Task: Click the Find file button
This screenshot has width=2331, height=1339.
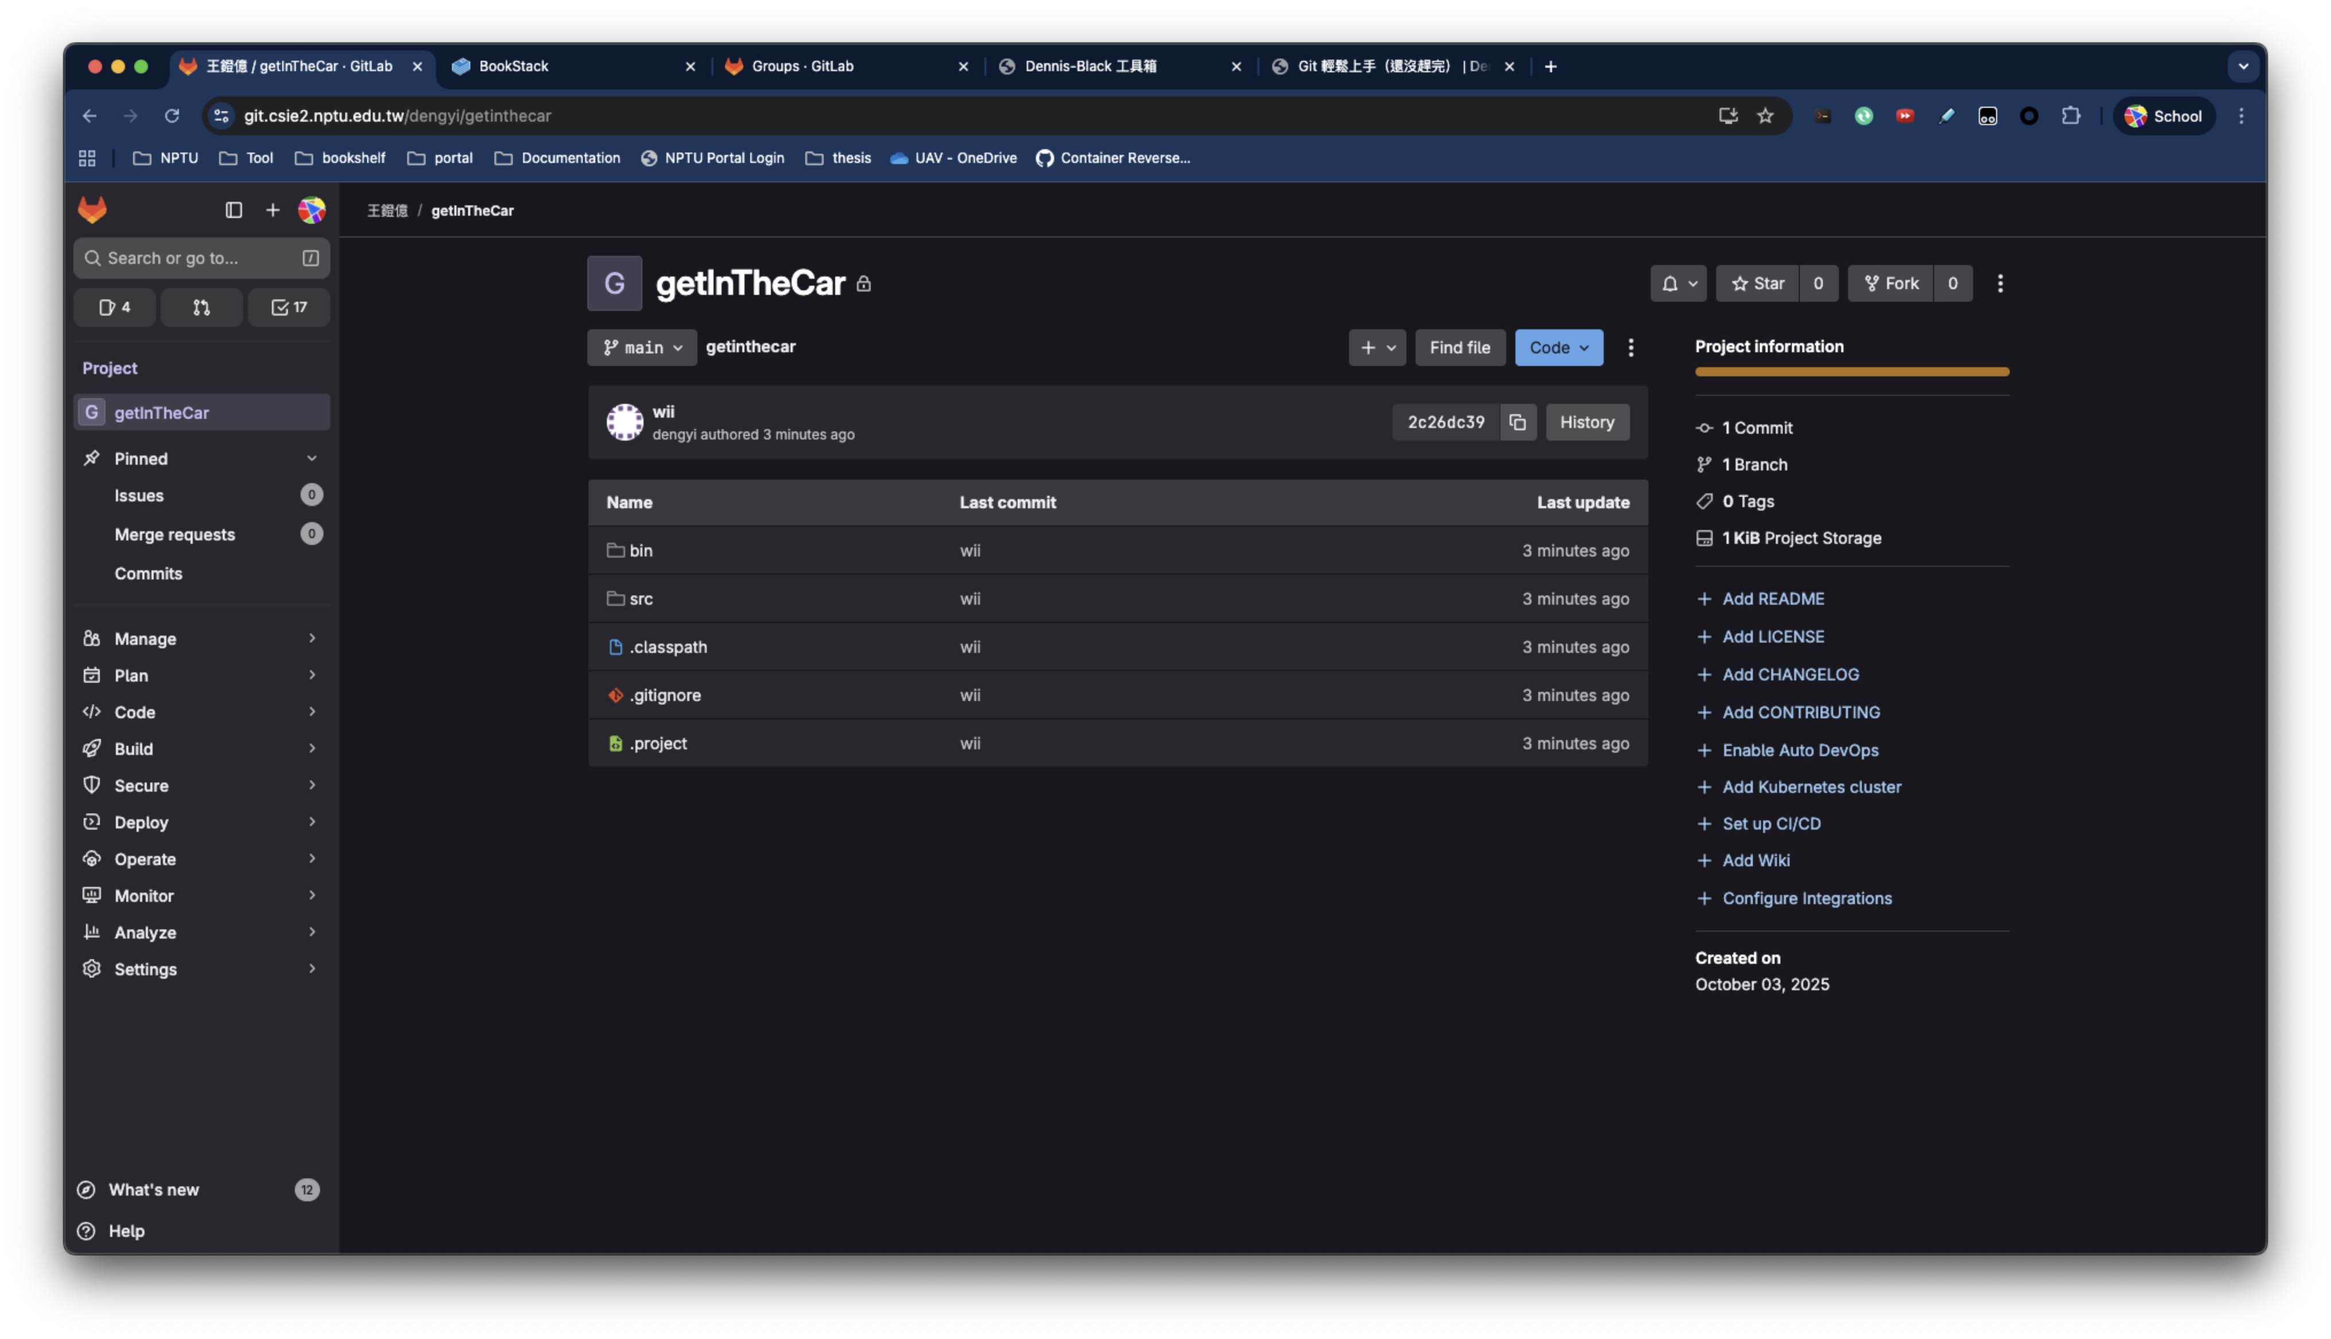Action: pos(1460,348)
